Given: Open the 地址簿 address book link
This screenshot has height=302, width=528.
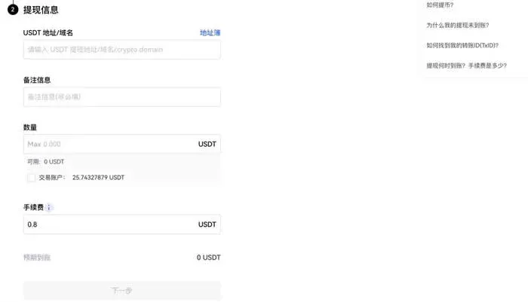Looking at the screenshot, I should tap(210, 32).
